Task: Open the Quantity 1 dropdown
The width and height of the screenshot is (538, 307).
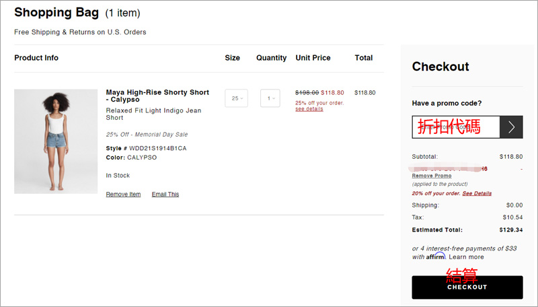Action: click(270, 98)
